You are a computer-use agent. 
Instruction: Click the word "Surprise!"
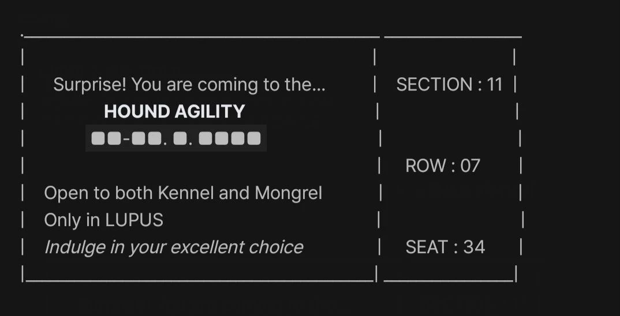coord(89,85)
